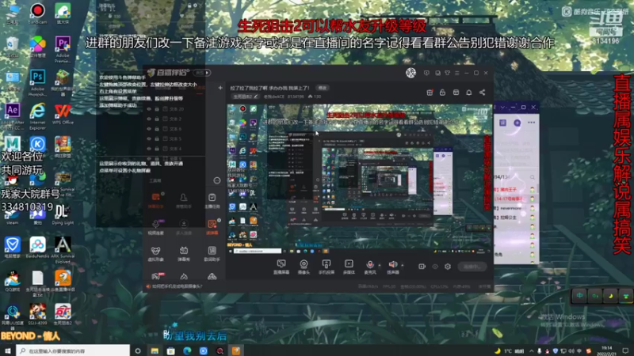The width and height of the screenshot is (634, 356).
Task: Toggle lock for layer 文本 20
Action: 157,109
